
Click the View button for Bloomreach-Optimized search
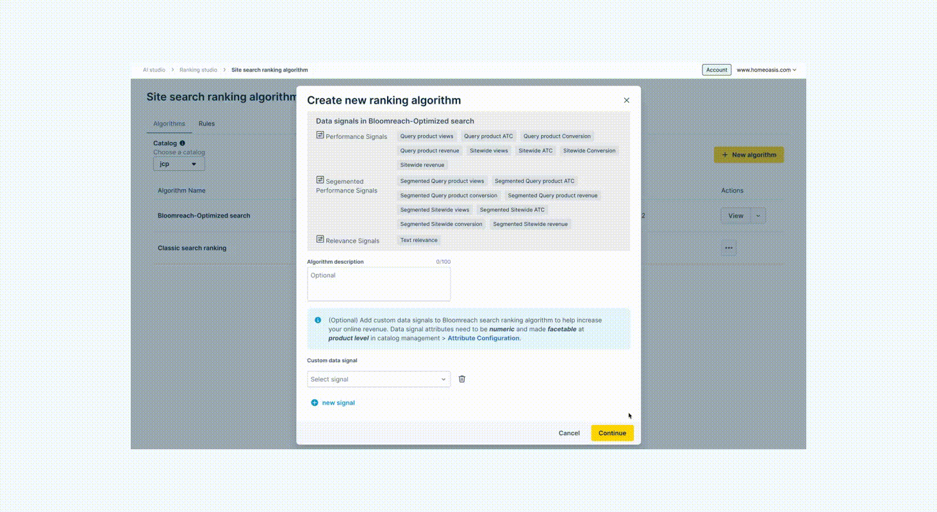[x=736, y=216]
